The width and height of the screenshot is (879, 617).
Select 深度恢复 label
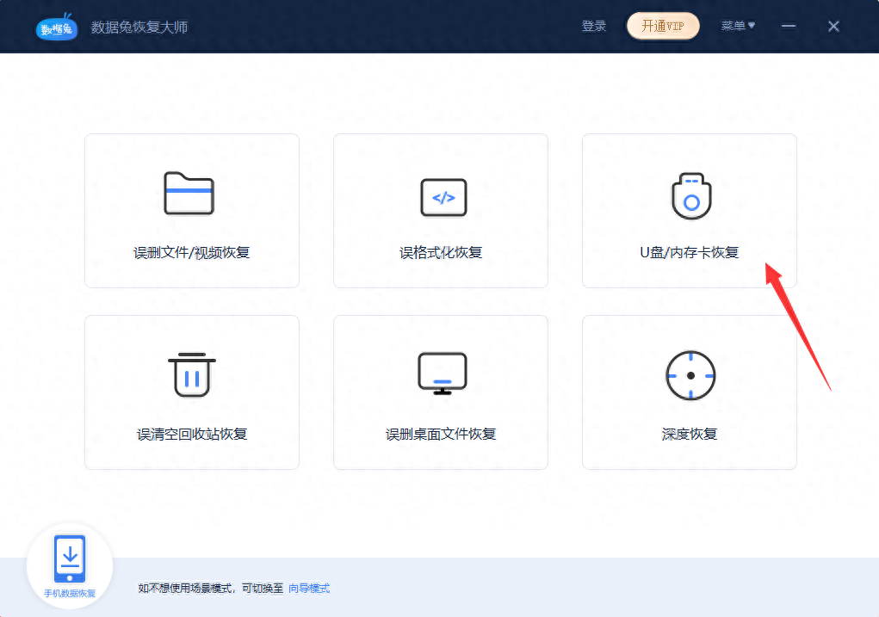[x=690, y=435]
